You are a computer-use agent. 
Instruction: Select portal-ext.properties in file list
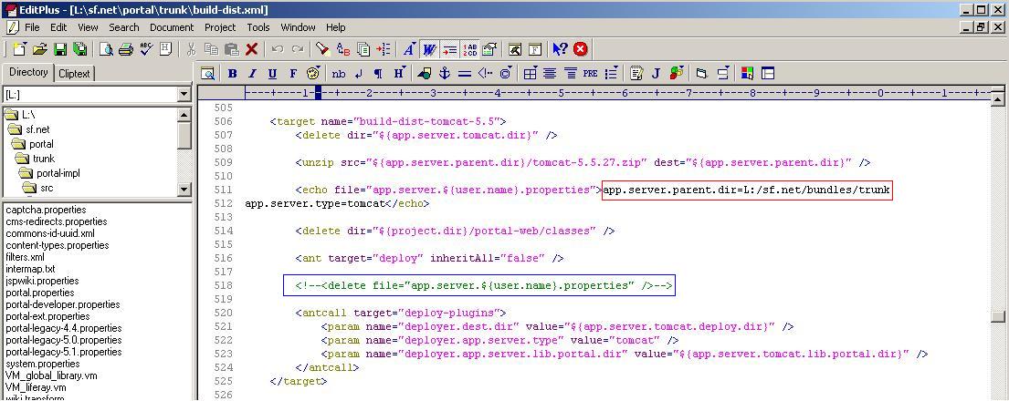point(47,316)
